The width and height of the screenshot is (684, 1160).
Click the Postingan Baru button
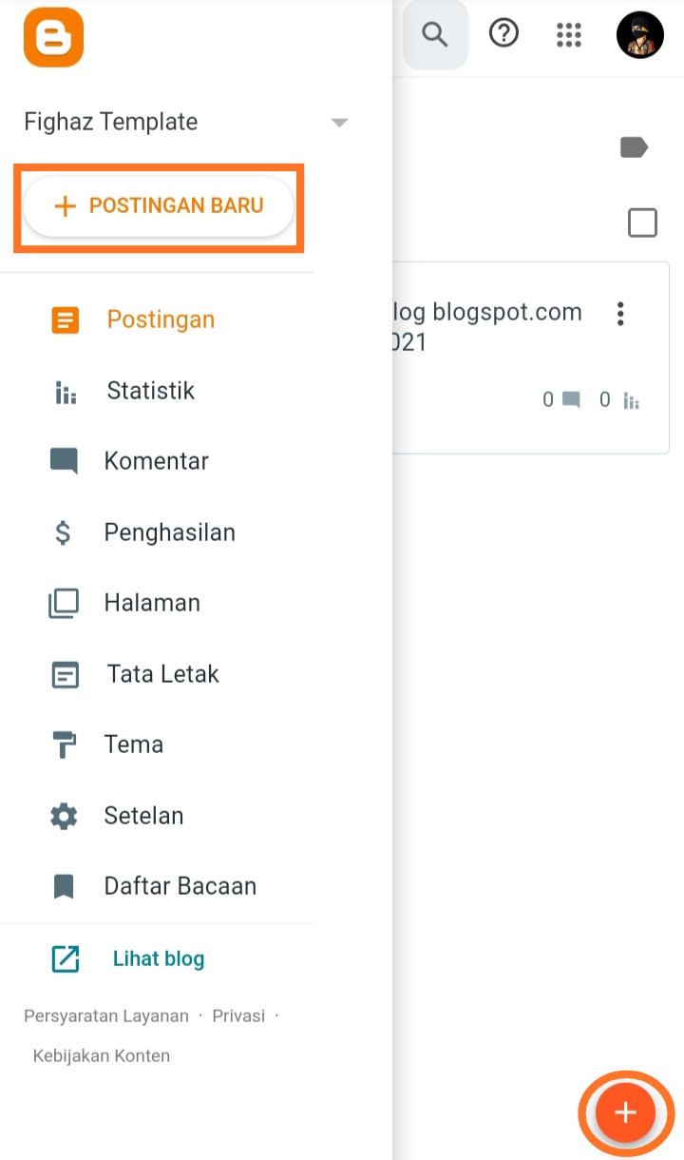tap(159, 206)
